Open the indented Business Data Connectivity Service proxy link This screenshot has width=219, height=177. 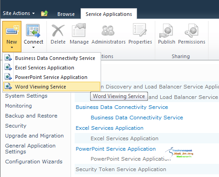tap(137, 118)
